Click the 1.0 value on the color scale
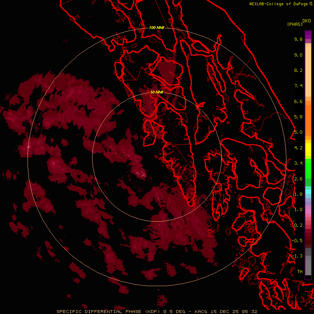This screenshot has height=314, width=314. pyautogui.click(x=298, y=210)
